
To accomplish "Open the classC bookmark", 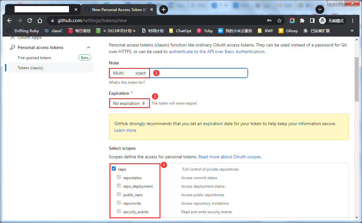I will (53, 31).
